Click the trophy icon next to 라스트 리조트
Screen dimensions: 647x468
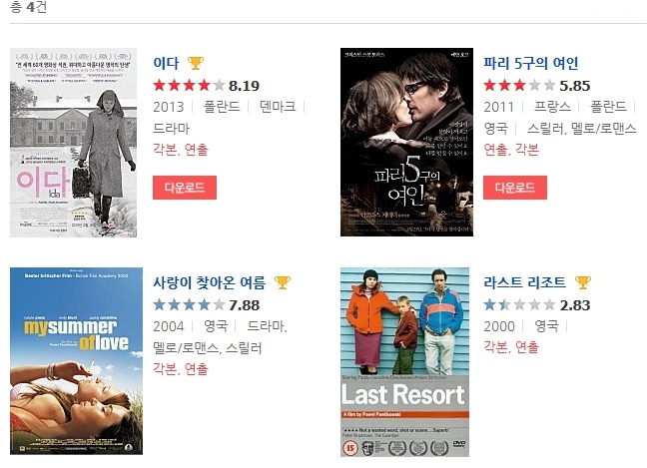point(583,282)
